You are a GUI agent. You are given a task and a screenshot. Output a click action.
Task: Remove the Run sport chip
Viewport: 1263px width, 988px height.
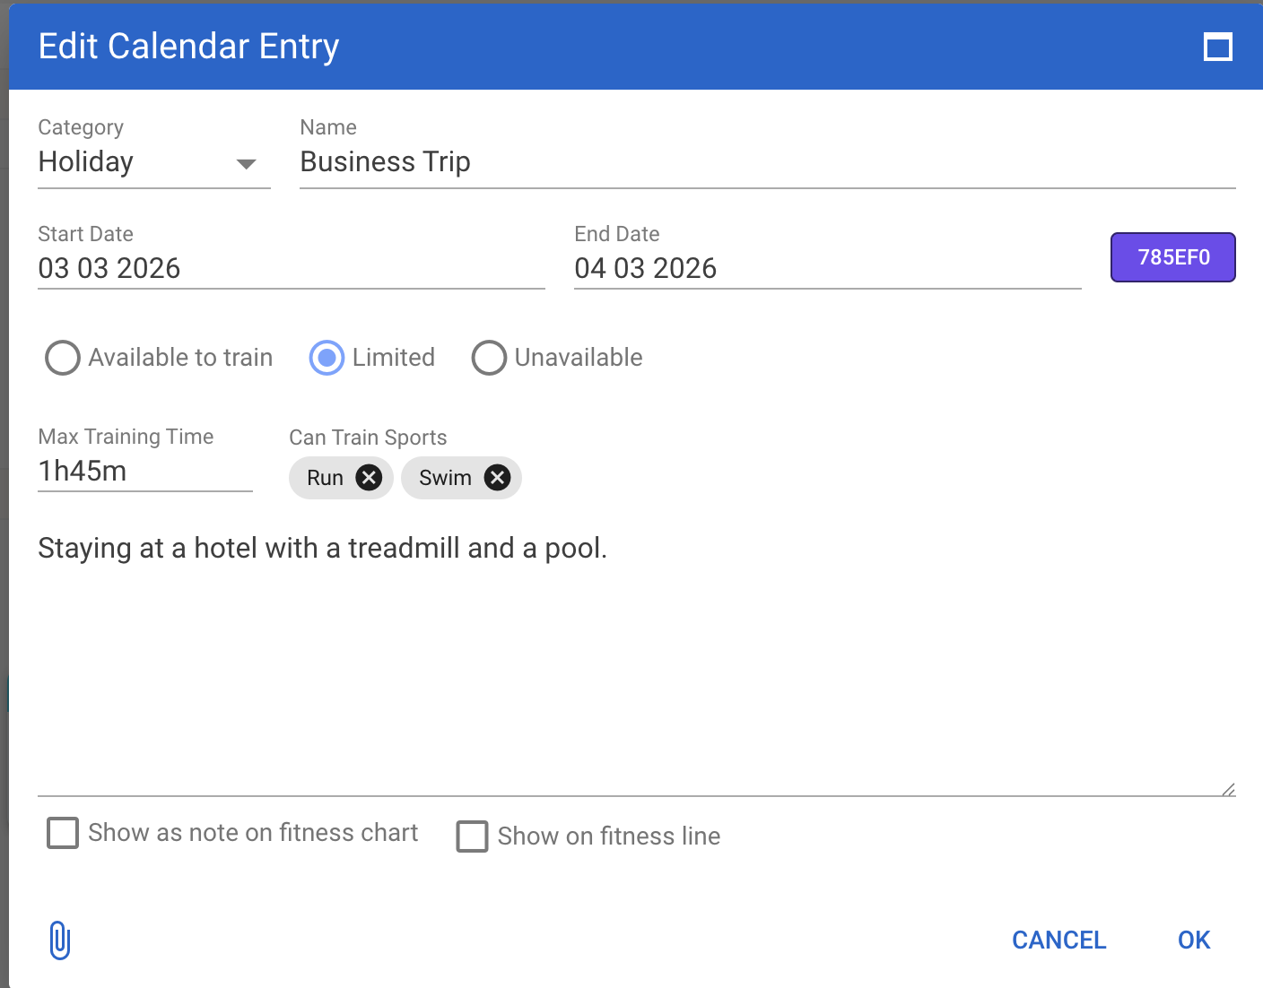[369, 478]
